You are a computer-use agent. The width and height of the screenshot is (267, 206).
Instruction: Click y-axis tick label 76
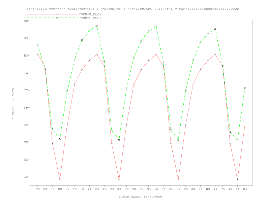click(26, 73)
